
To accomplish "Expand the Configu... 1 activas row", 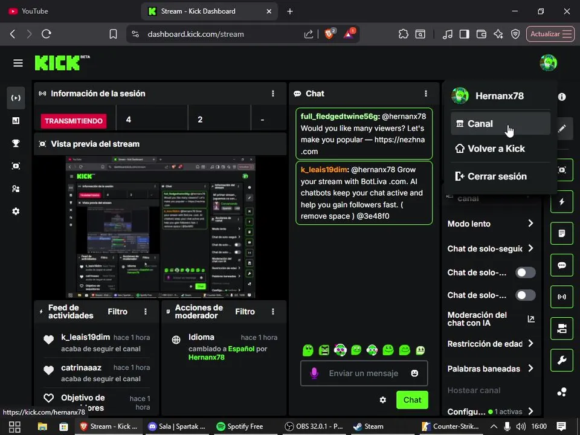I will pyautogui.click(x=491, y=411).
